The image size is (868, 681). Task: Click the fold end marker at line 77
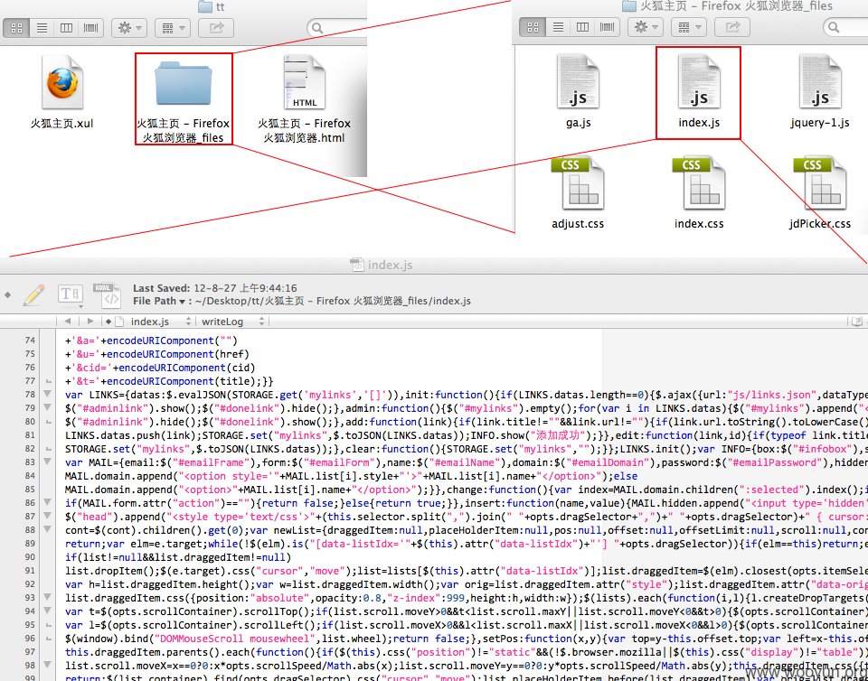(48, 381)
